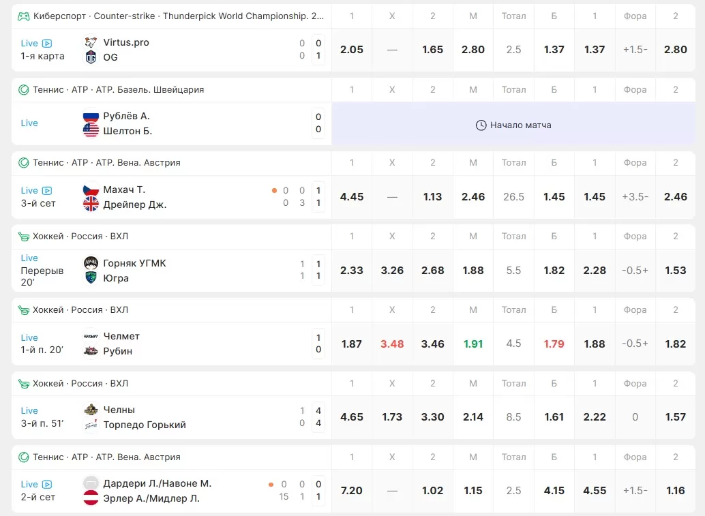Click handicap odds 1.53 for Югра
This screenshot has height=516, width=705.
(675, 271)
